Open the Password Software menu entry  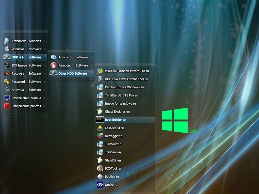click(25, 82)
